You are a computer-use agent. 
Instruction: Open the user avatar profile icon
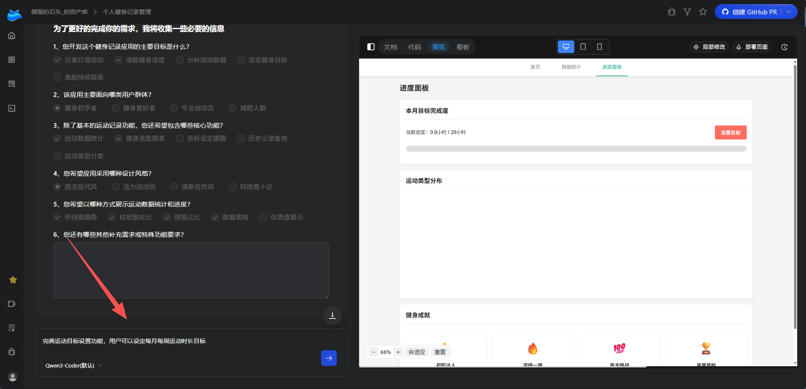click(13, 377)
